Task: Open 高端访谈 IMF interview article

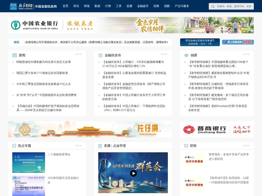Action: click(x=48, y=108)
